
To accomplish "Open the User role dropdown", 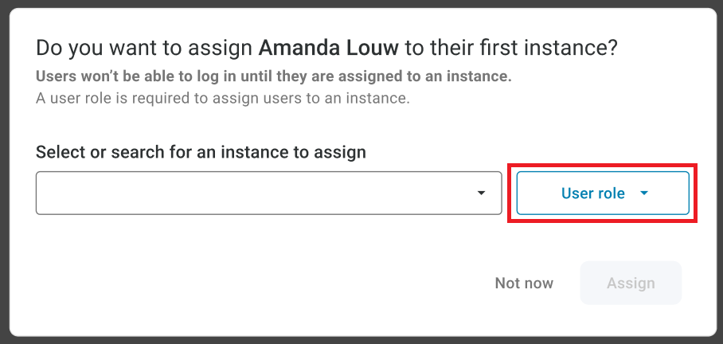I will (602, 193).
